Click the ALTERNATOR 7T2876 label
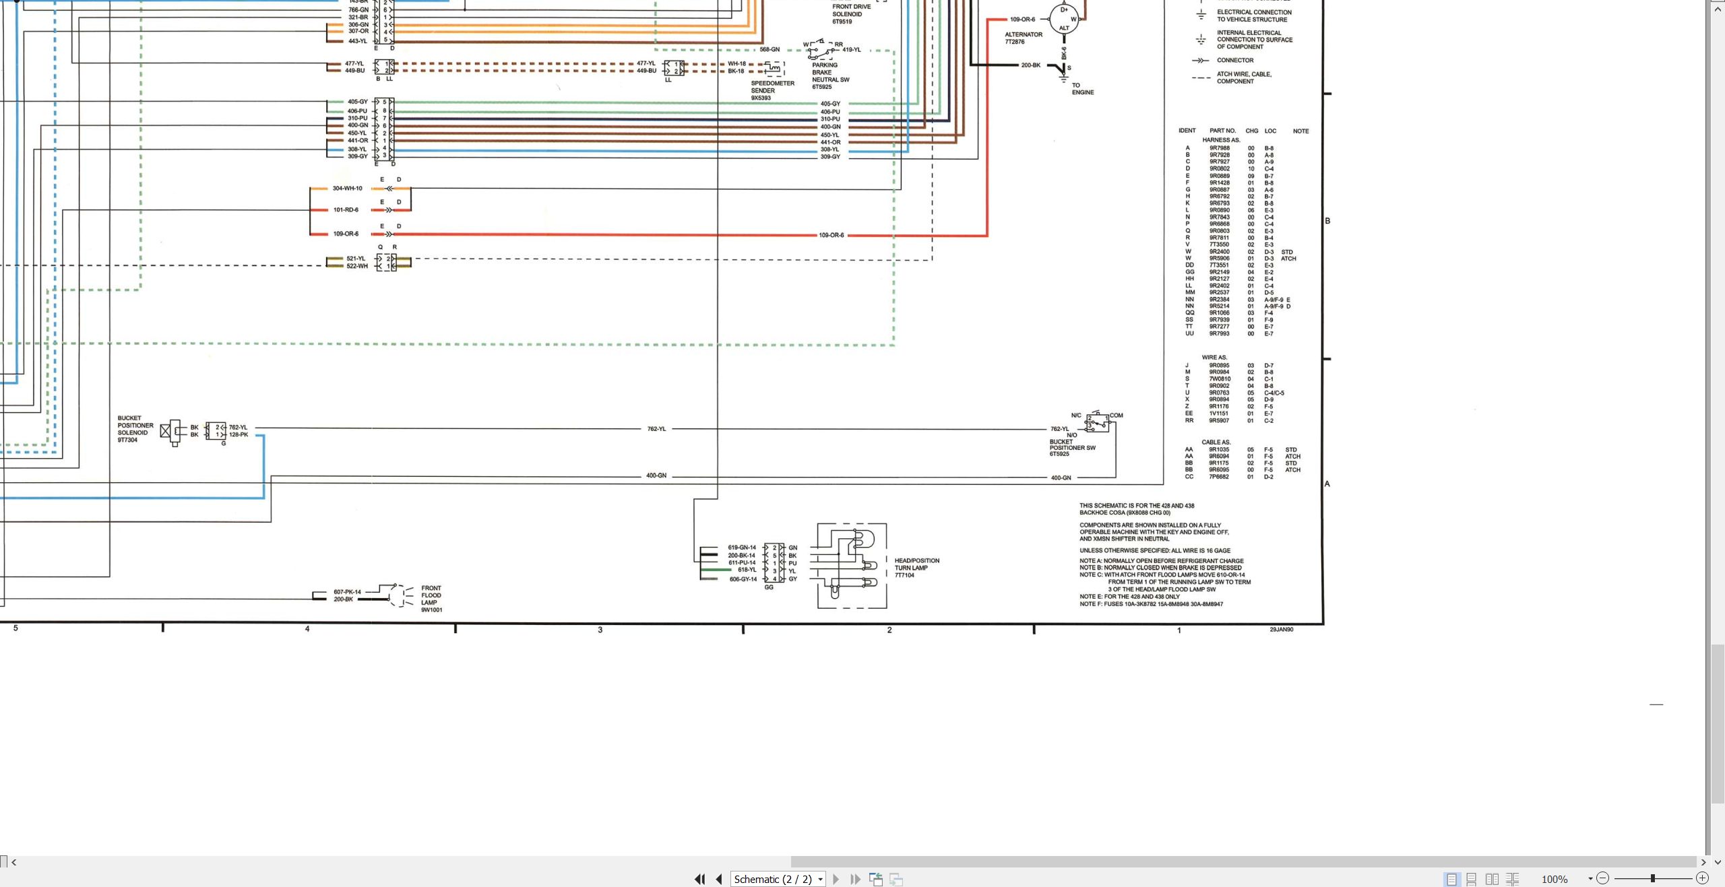1725x887 pixels. (1024, 38)
